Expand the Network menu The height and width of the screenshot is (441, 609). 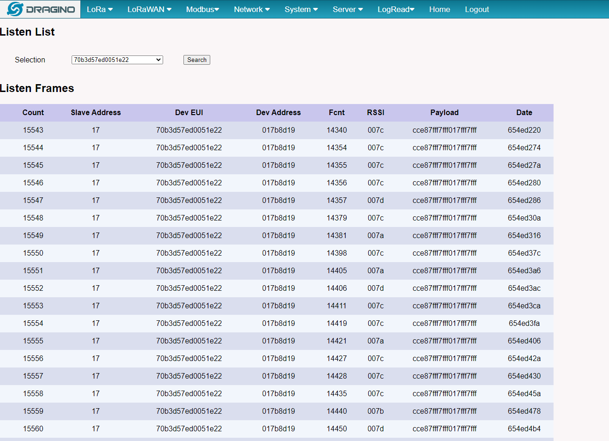point(252,9)
